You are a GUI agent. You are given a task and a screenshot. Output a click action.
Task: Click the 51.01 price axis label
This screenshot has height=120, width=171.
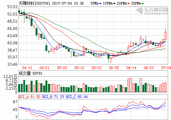point(12,14)
